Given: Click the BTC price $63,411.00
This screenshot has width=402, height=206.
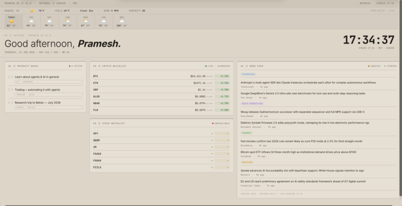Looking at the screenshot, I should click(198, 76).
